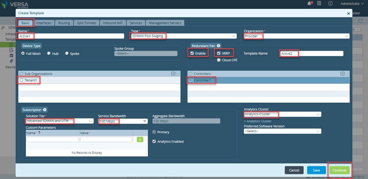Remove Sub Organization with minus icon
The width and height of the screenshot is (368, 179).
pyautogui.click(x=178, y=74)
